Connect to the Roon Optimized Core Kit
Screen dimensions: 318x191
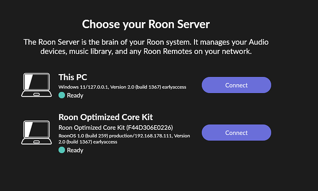click(x=236, y=133)
